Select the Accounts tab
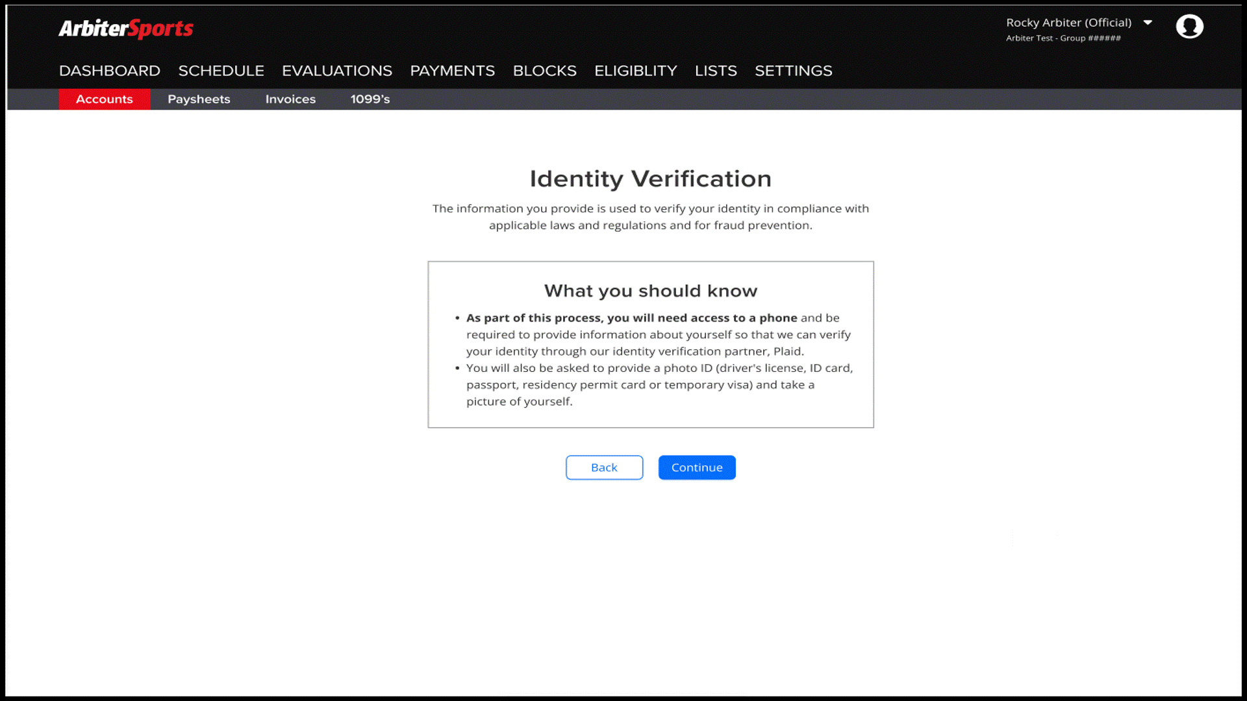Screen dimensions: 1247x701 (105, 99)
